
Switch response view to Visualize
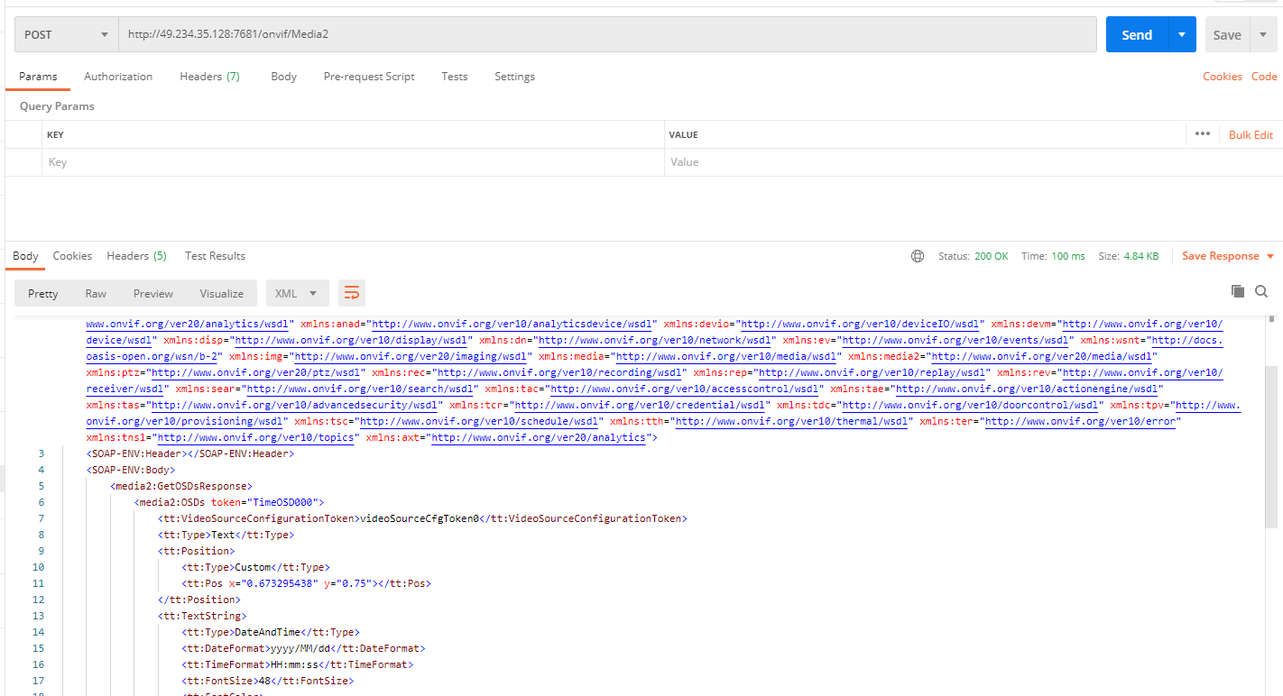222,293
